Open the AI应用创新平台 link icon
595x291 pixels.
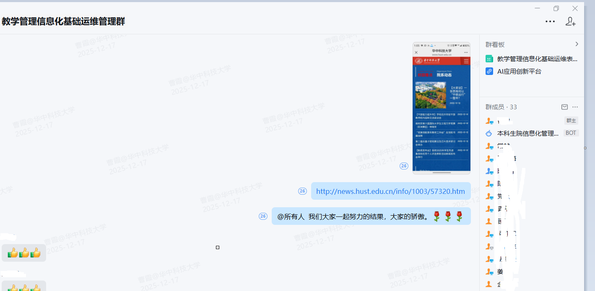point(489,71)
